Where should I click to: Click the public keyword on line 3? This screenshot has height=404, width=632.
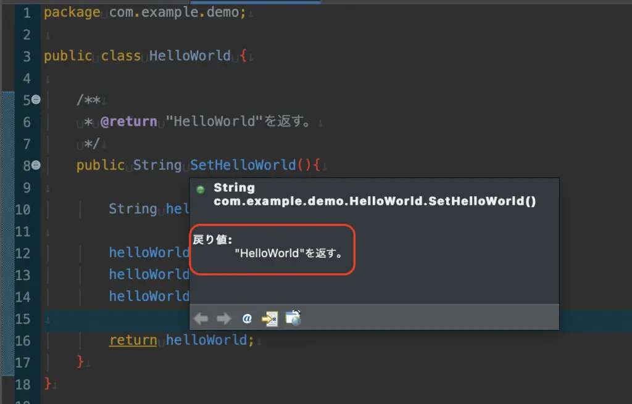point(68,56)
